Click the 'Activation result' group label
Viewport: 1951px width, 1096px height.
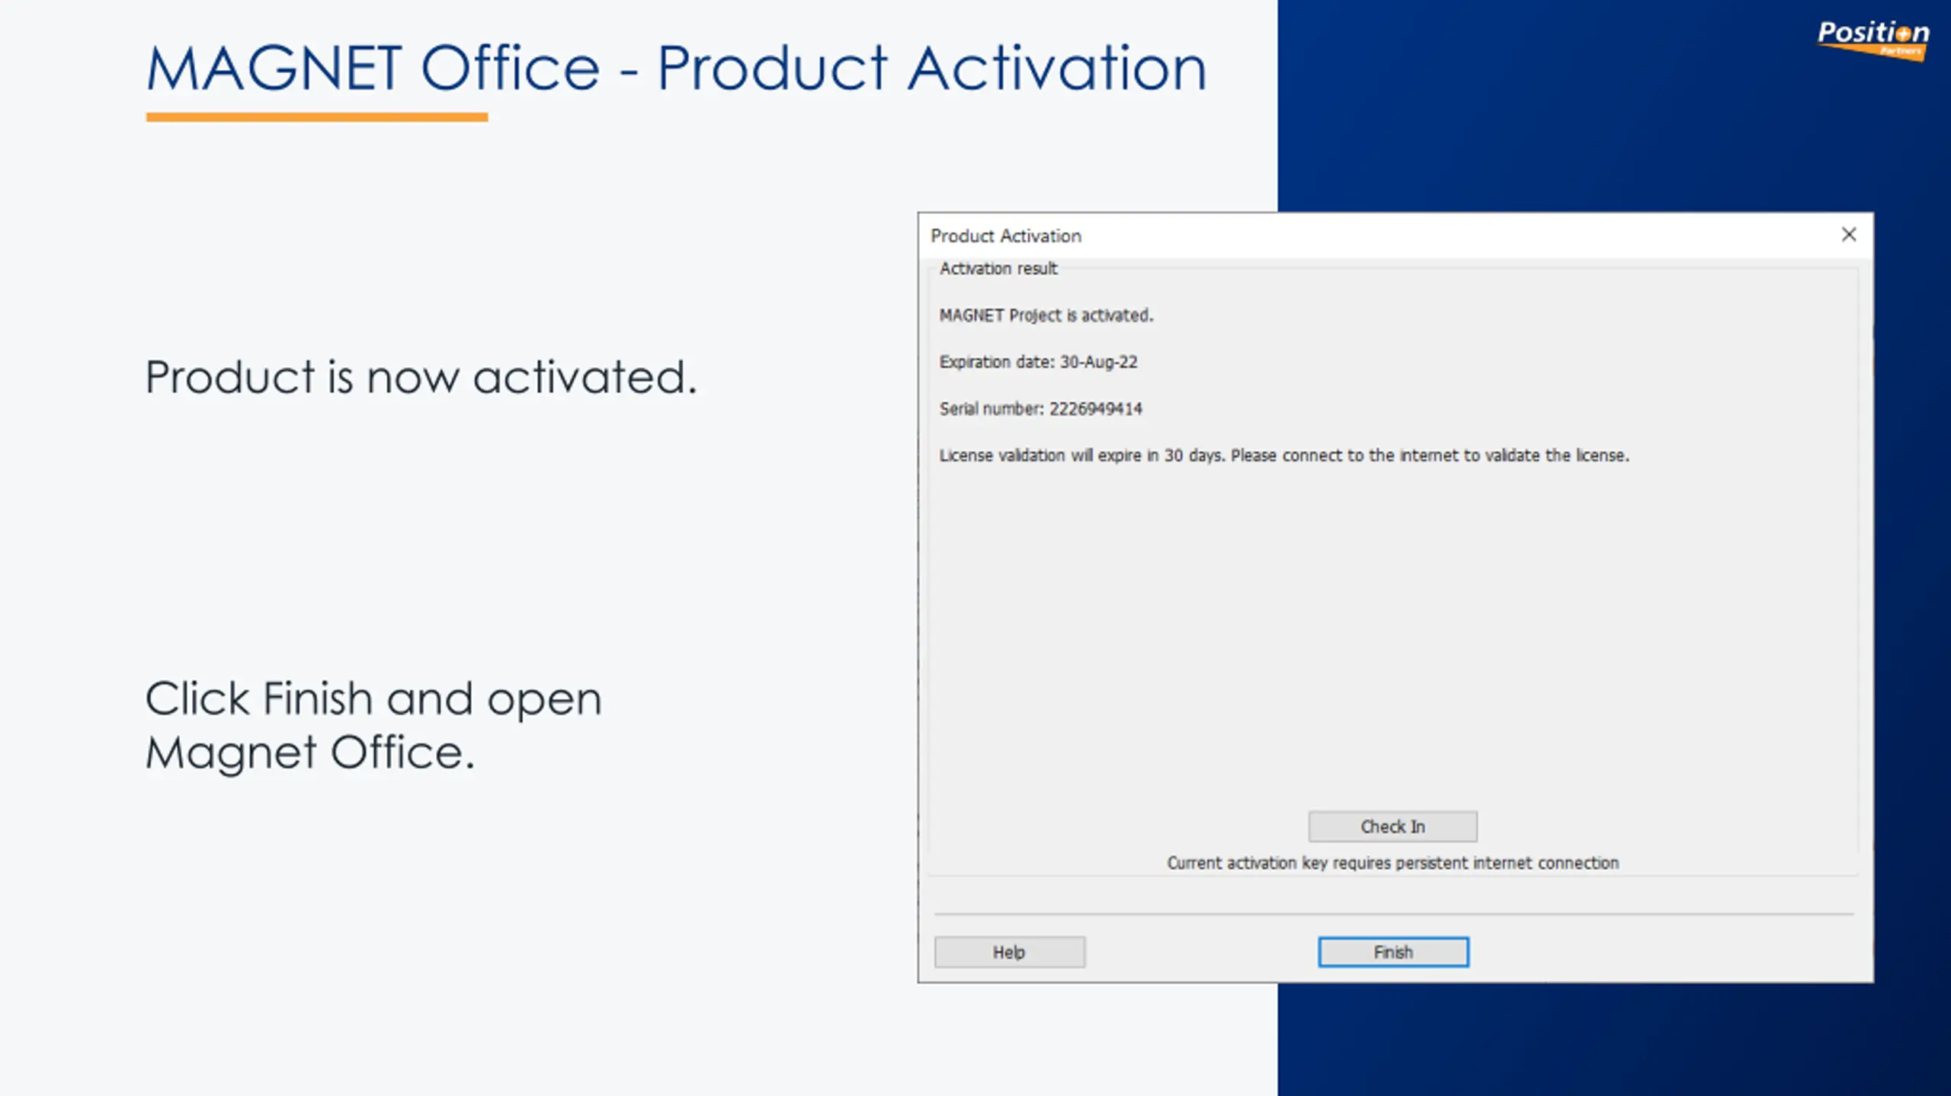pos(998,269)
